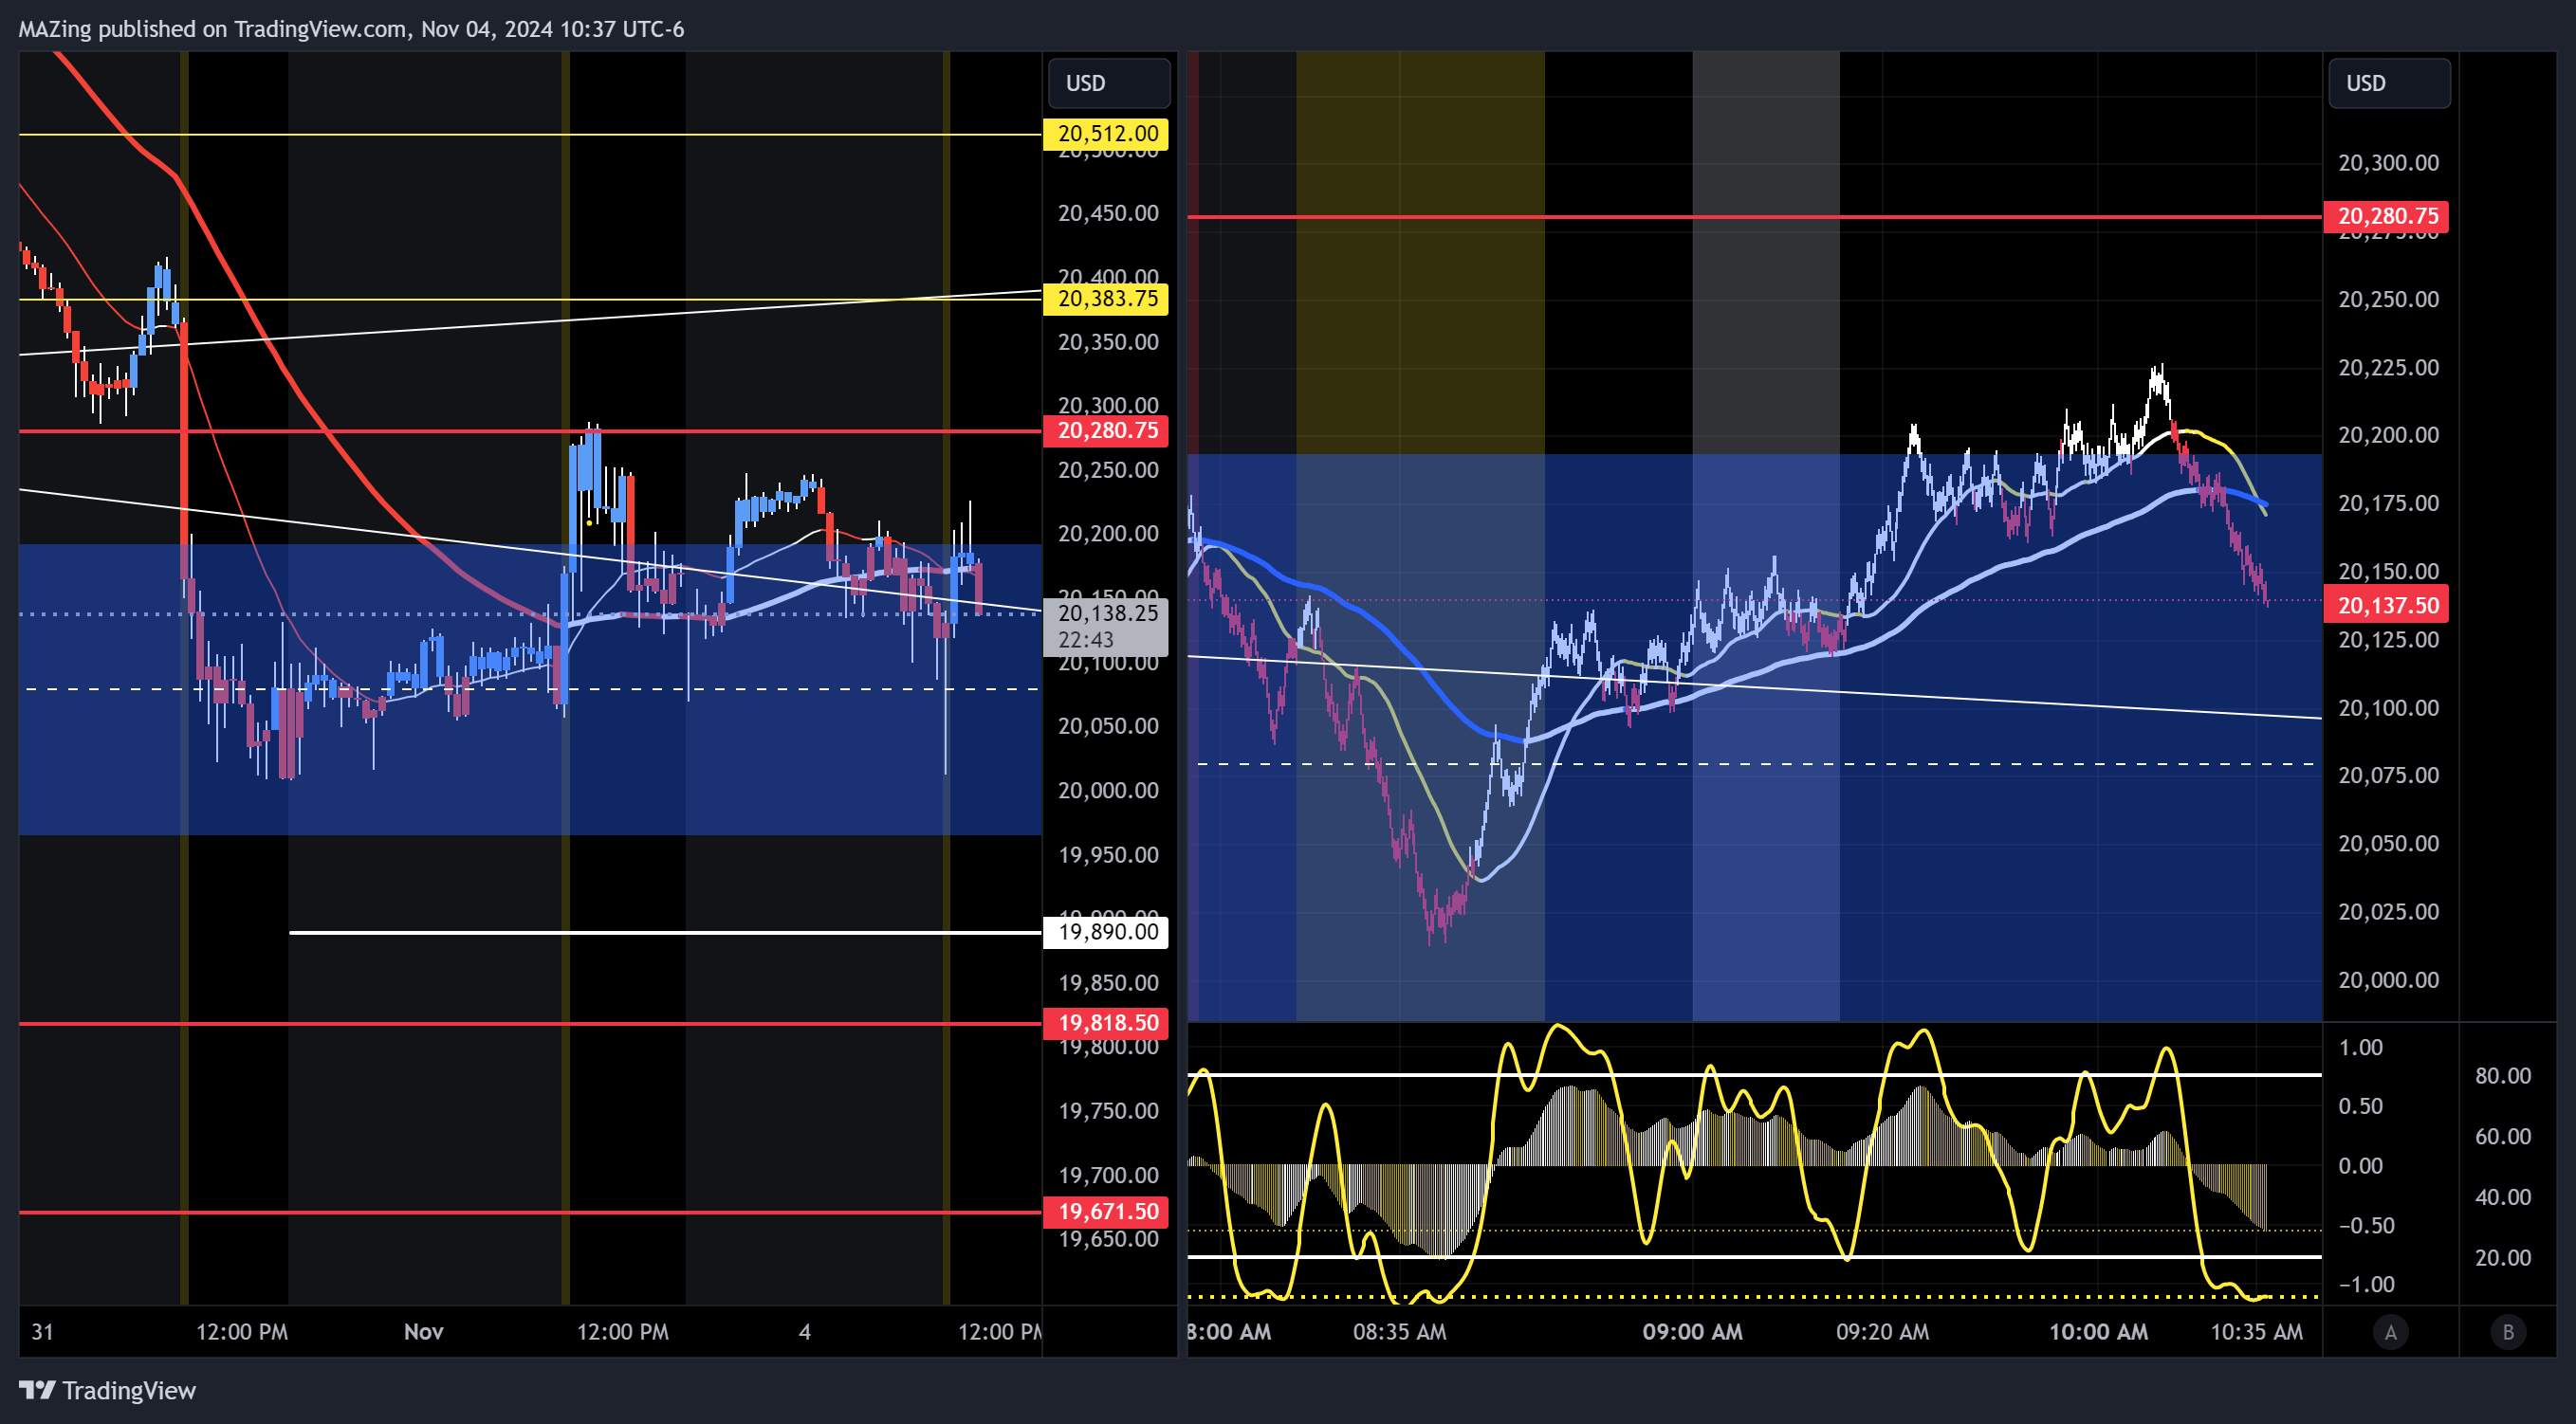Click the 22:43 countdown timer label
This screenshot has width=2576, height=1424.
1086,641
